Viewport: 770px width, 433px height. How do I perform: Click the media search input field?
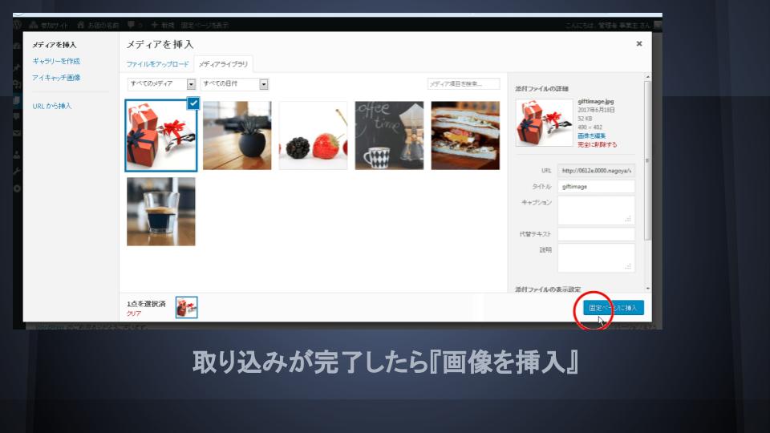pos(463,83)
